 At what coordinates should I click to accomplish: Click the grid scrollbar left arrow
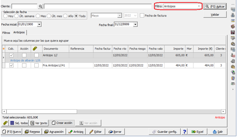click(x=4, y=111)
